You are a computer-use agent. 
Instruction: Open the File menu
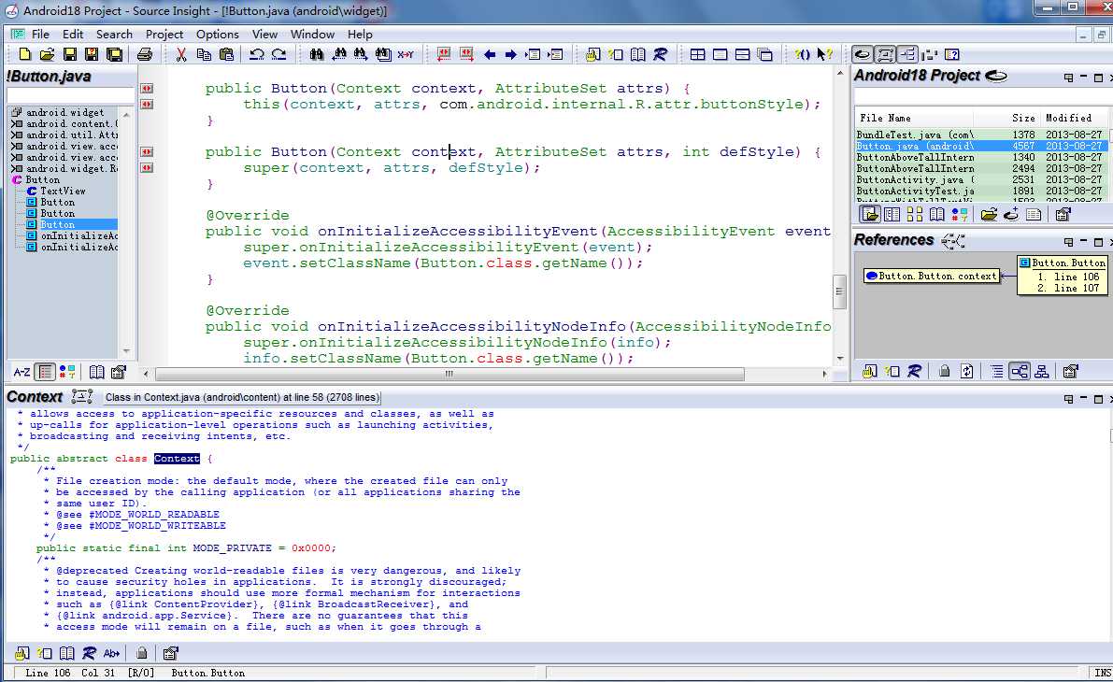(40, 34)
